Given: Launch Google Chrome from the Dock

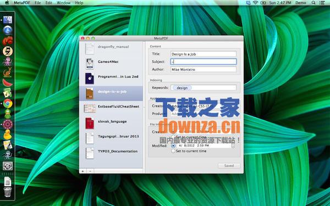Looking at the screenshot, I should point(8,103).
